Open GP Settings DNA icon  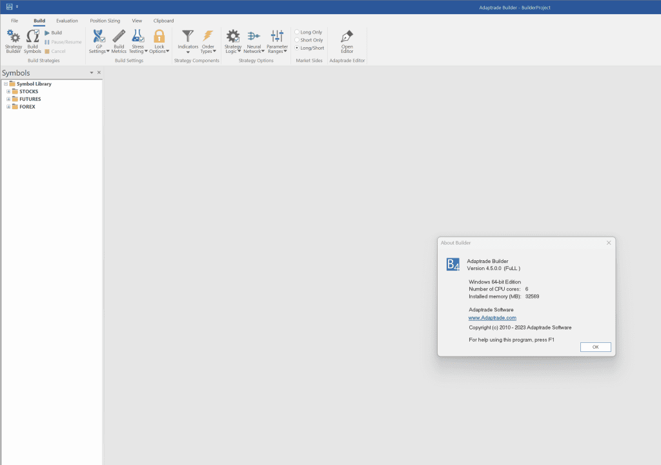pyautogui.click(x=99, y=37)
